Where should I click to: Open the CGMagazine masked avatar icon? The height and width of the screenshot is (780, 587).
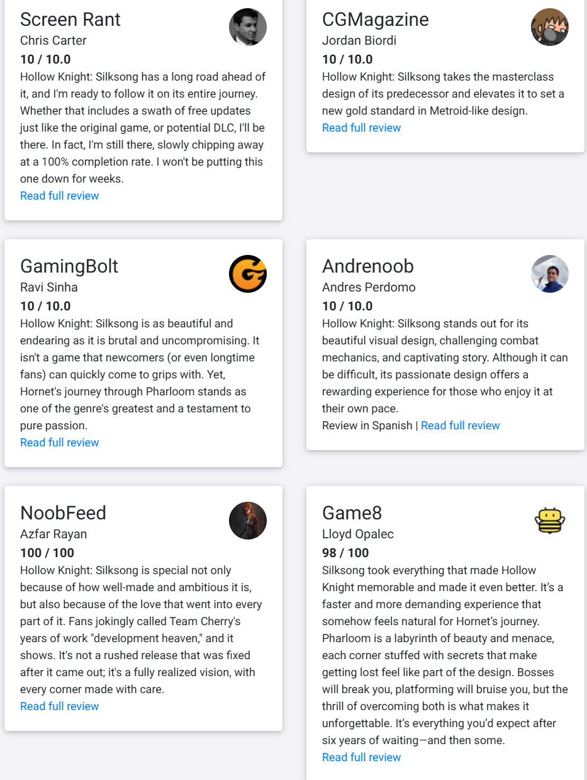pyautogui.click(x=550, y=27)
